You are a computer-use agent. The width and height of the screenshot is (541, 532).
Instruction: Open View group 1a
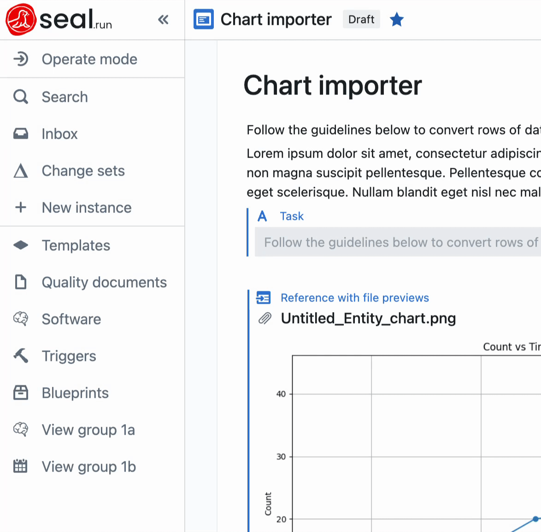(88, 430)
